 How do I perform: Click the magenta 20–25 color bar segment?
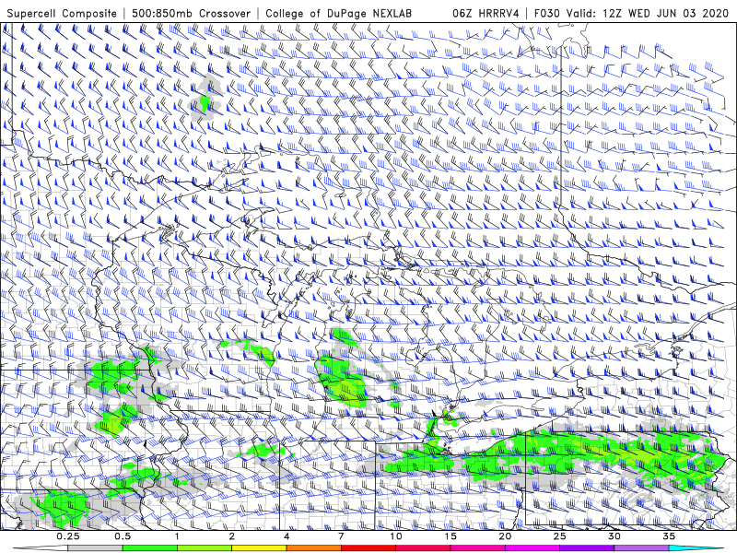[532, 548]
